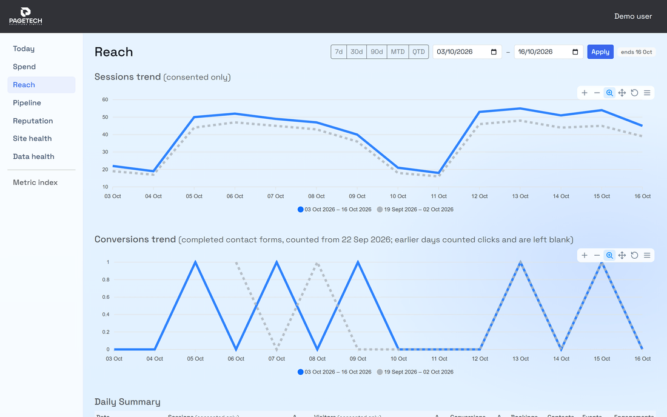
Task: Open the Data health page
Action: point(41,156)
